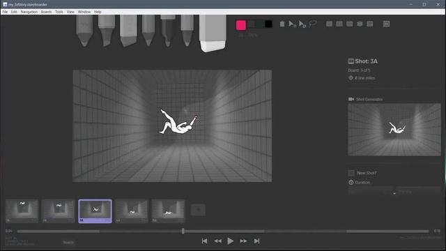
Task: Select the second storyboard thumbnail in strip
Action: tap(59, 211)
